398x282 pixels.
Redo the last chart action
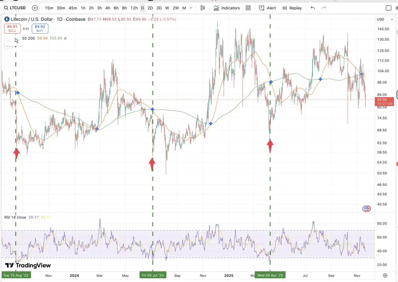[x=324, y=8]
